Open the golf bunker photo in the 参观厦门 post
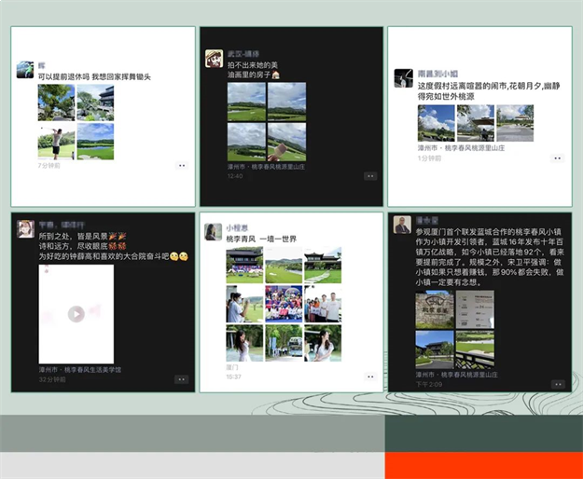 475,349
